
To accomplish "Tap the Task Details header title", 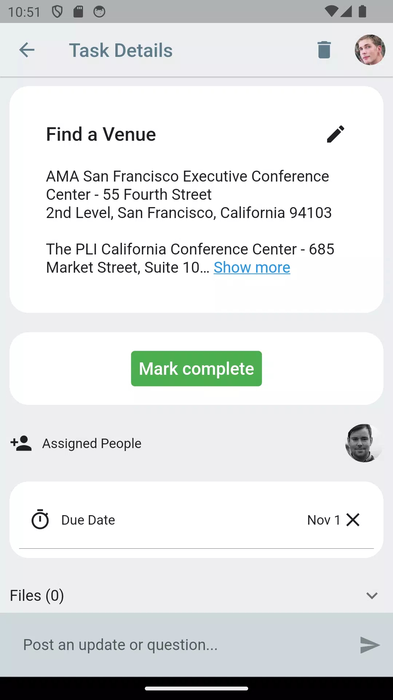I will (121, 50).
